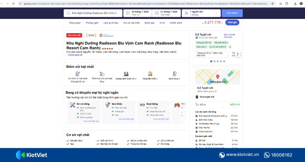This screenshot has width=305, height=162.
Task: Open the Làm gì đi đâu tab
Action: tap(111, 23)
